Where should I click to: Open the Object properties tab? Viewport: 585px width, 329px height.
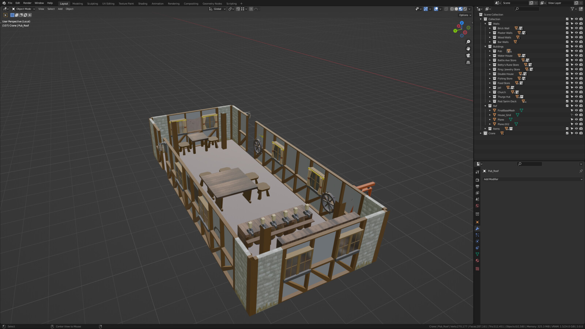(477, 222)
